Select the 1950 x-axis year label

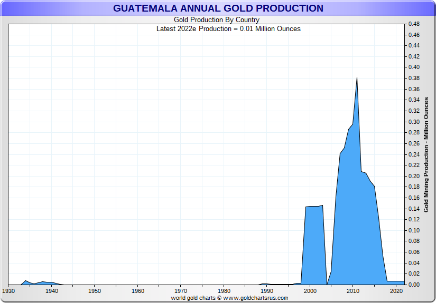(95, 291)
